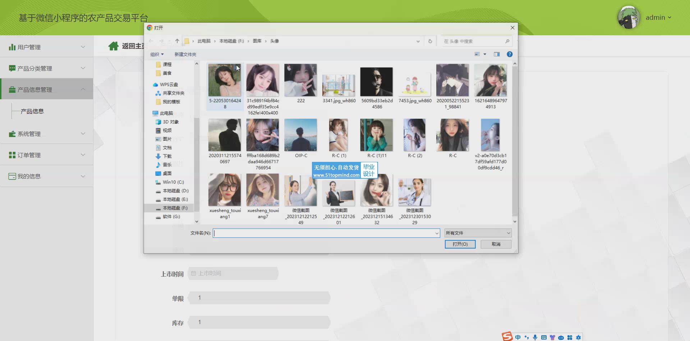This screenshot has width=690, height=341.
Task: Select R-C (2) image file
Action: click(x=414, y=135)
